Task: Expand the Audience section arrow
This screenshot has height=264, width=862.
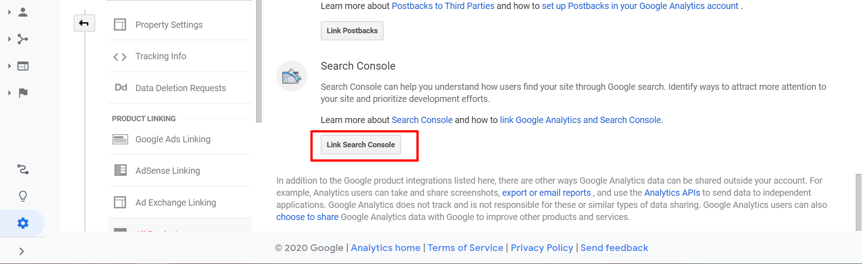Action: click(x=9, y=12)
